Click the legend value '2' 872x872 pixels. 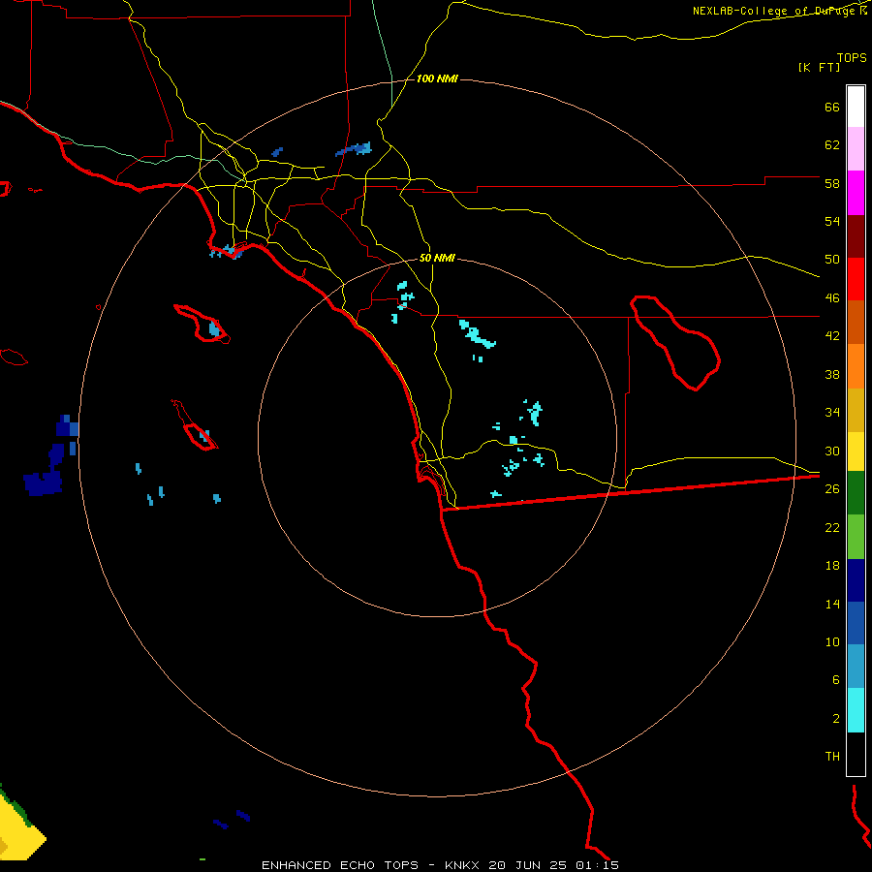(x=836, y=719)
